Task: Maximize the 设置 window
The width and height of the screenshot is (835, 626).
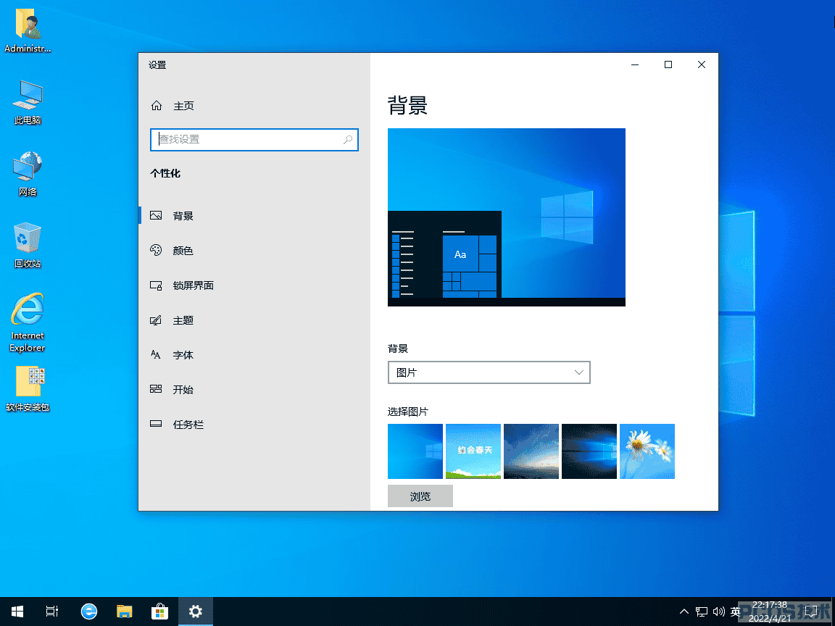Action: (x=668, y=64)
